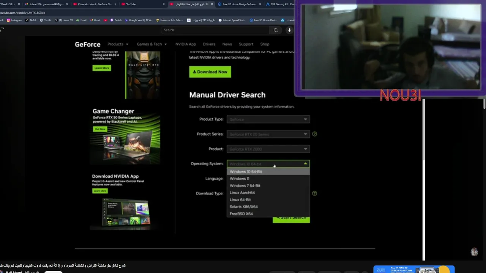This screenshot has height=273, width=486.
Task: Click the voice search microphone icon
Action: pyautogui.click(x=289, y=30)
